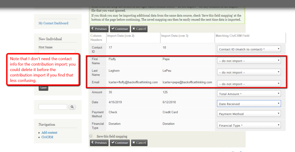Select the Check payment method cell
This screenshot has width=295, height=152.
(113, 112)
